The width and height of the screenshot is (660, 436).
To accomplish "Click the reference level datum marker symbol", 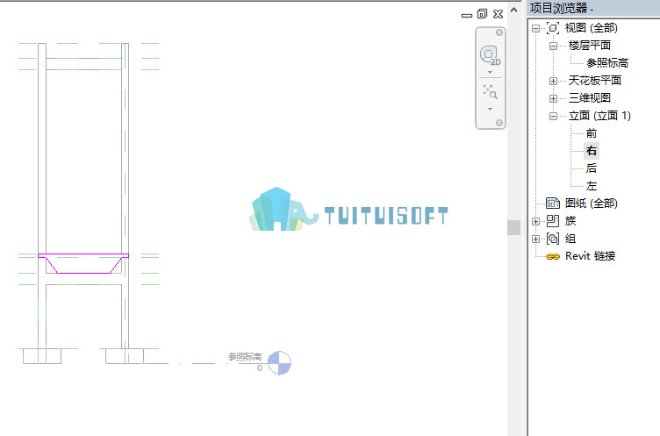I will pos(279,362).
